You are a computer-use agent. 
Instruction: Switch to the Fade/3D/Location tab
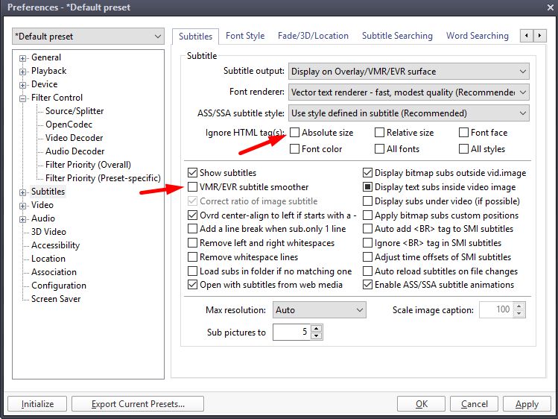click(313, 36)
